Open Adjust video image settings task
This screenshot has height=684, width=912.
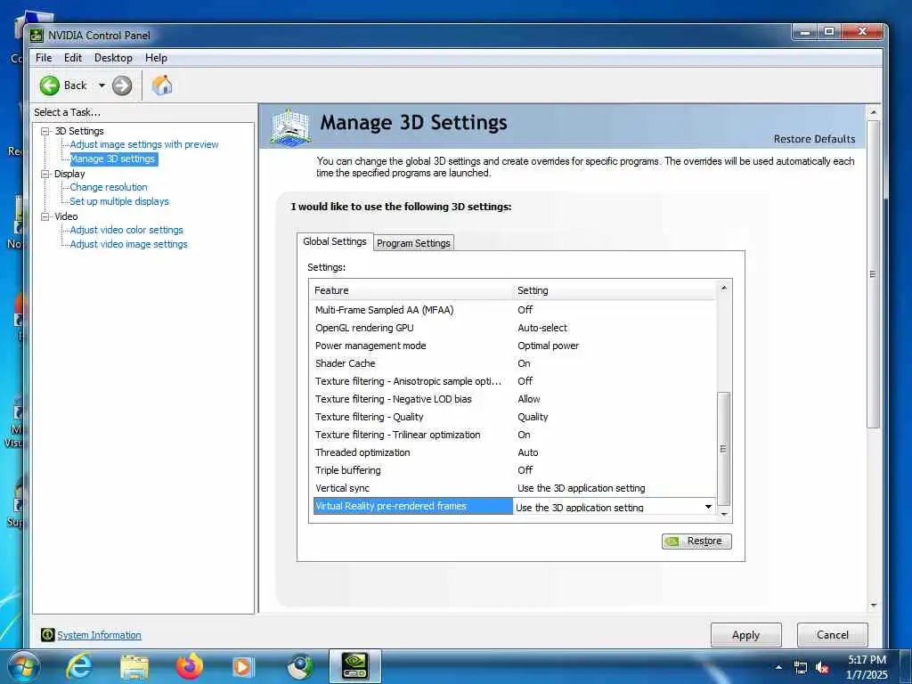pos(128,244)
